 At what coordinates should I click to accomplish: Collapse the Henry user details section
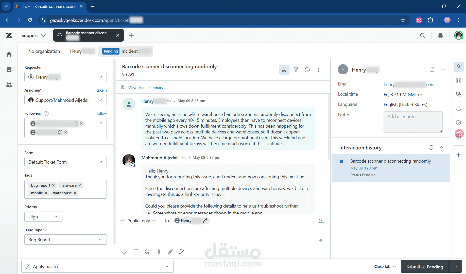(442, 69)
